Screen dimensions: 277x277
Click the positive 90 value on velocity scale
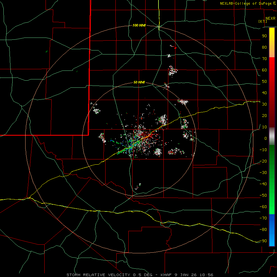(264, 36)
